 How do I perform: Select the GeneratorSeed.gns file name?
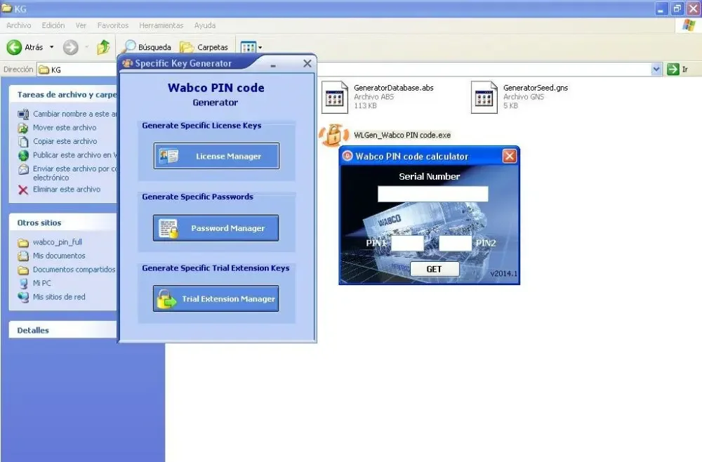coord(536,88)
